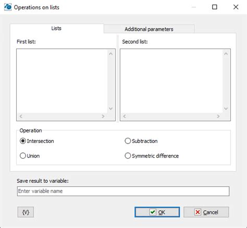The image size is (247, 228).
Task: Click First list scroll up arrow
Action: point(111,54)
